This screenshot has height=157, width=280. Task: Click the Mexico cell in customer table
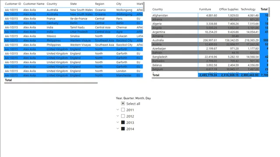[x=51, y=36]
